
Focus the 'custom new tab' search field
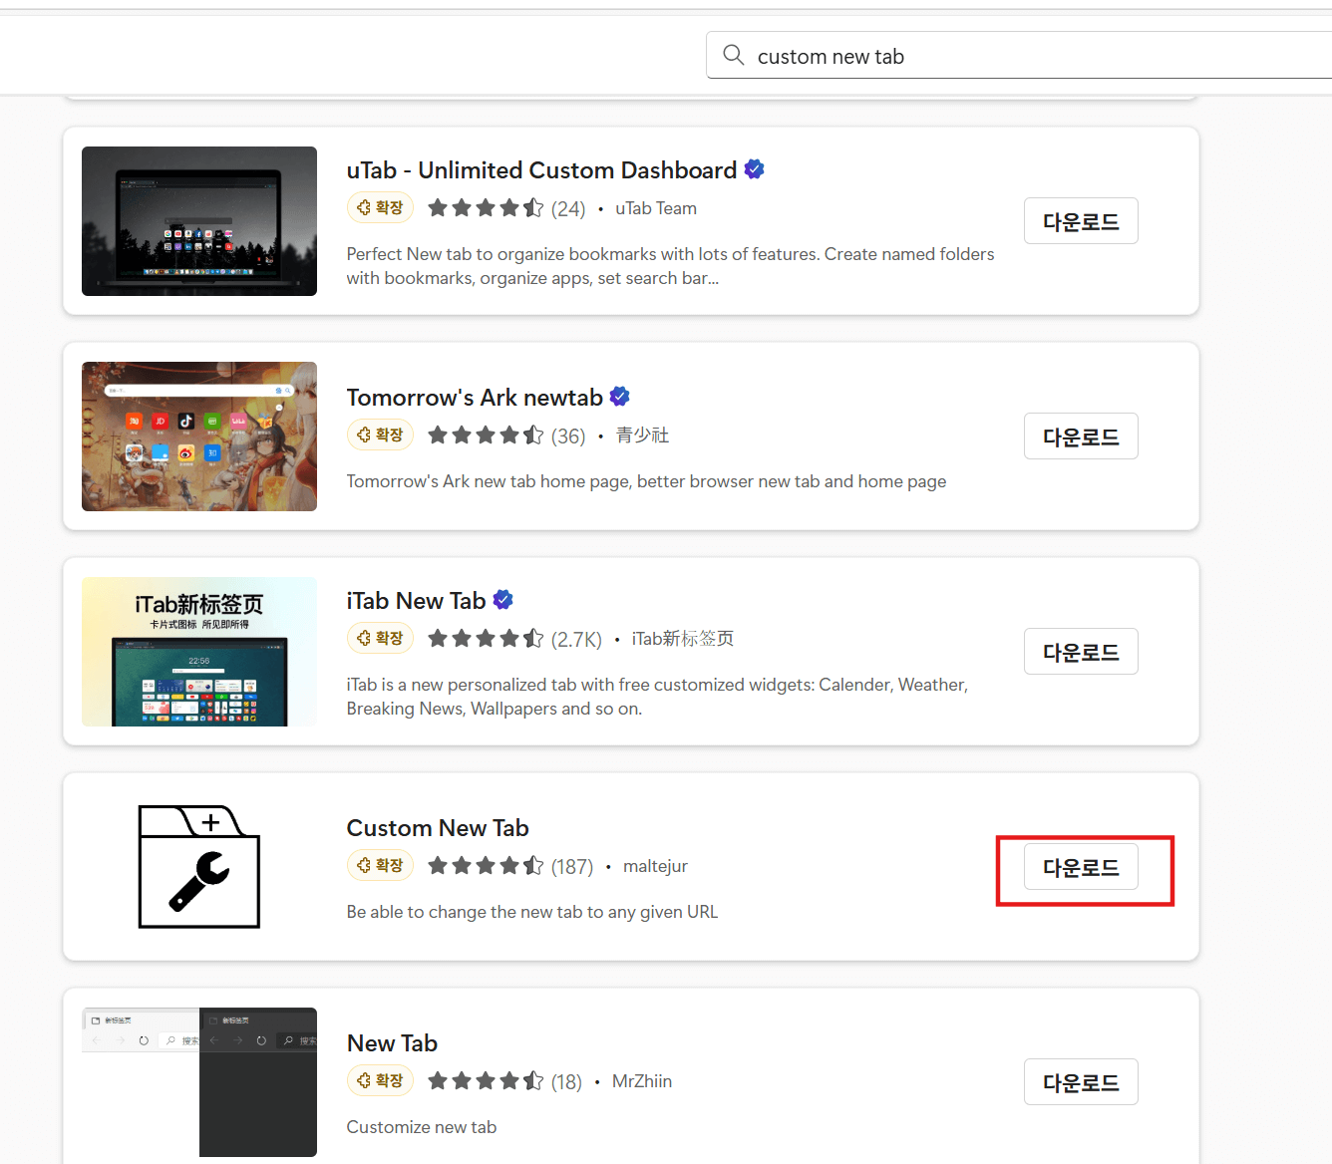(x=1019, y=55)
